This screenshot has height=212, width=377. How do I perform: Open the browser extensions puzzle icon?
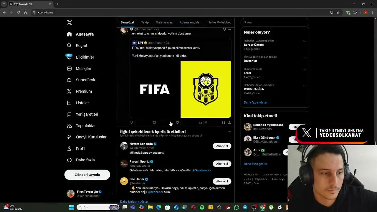pos(355,12)
